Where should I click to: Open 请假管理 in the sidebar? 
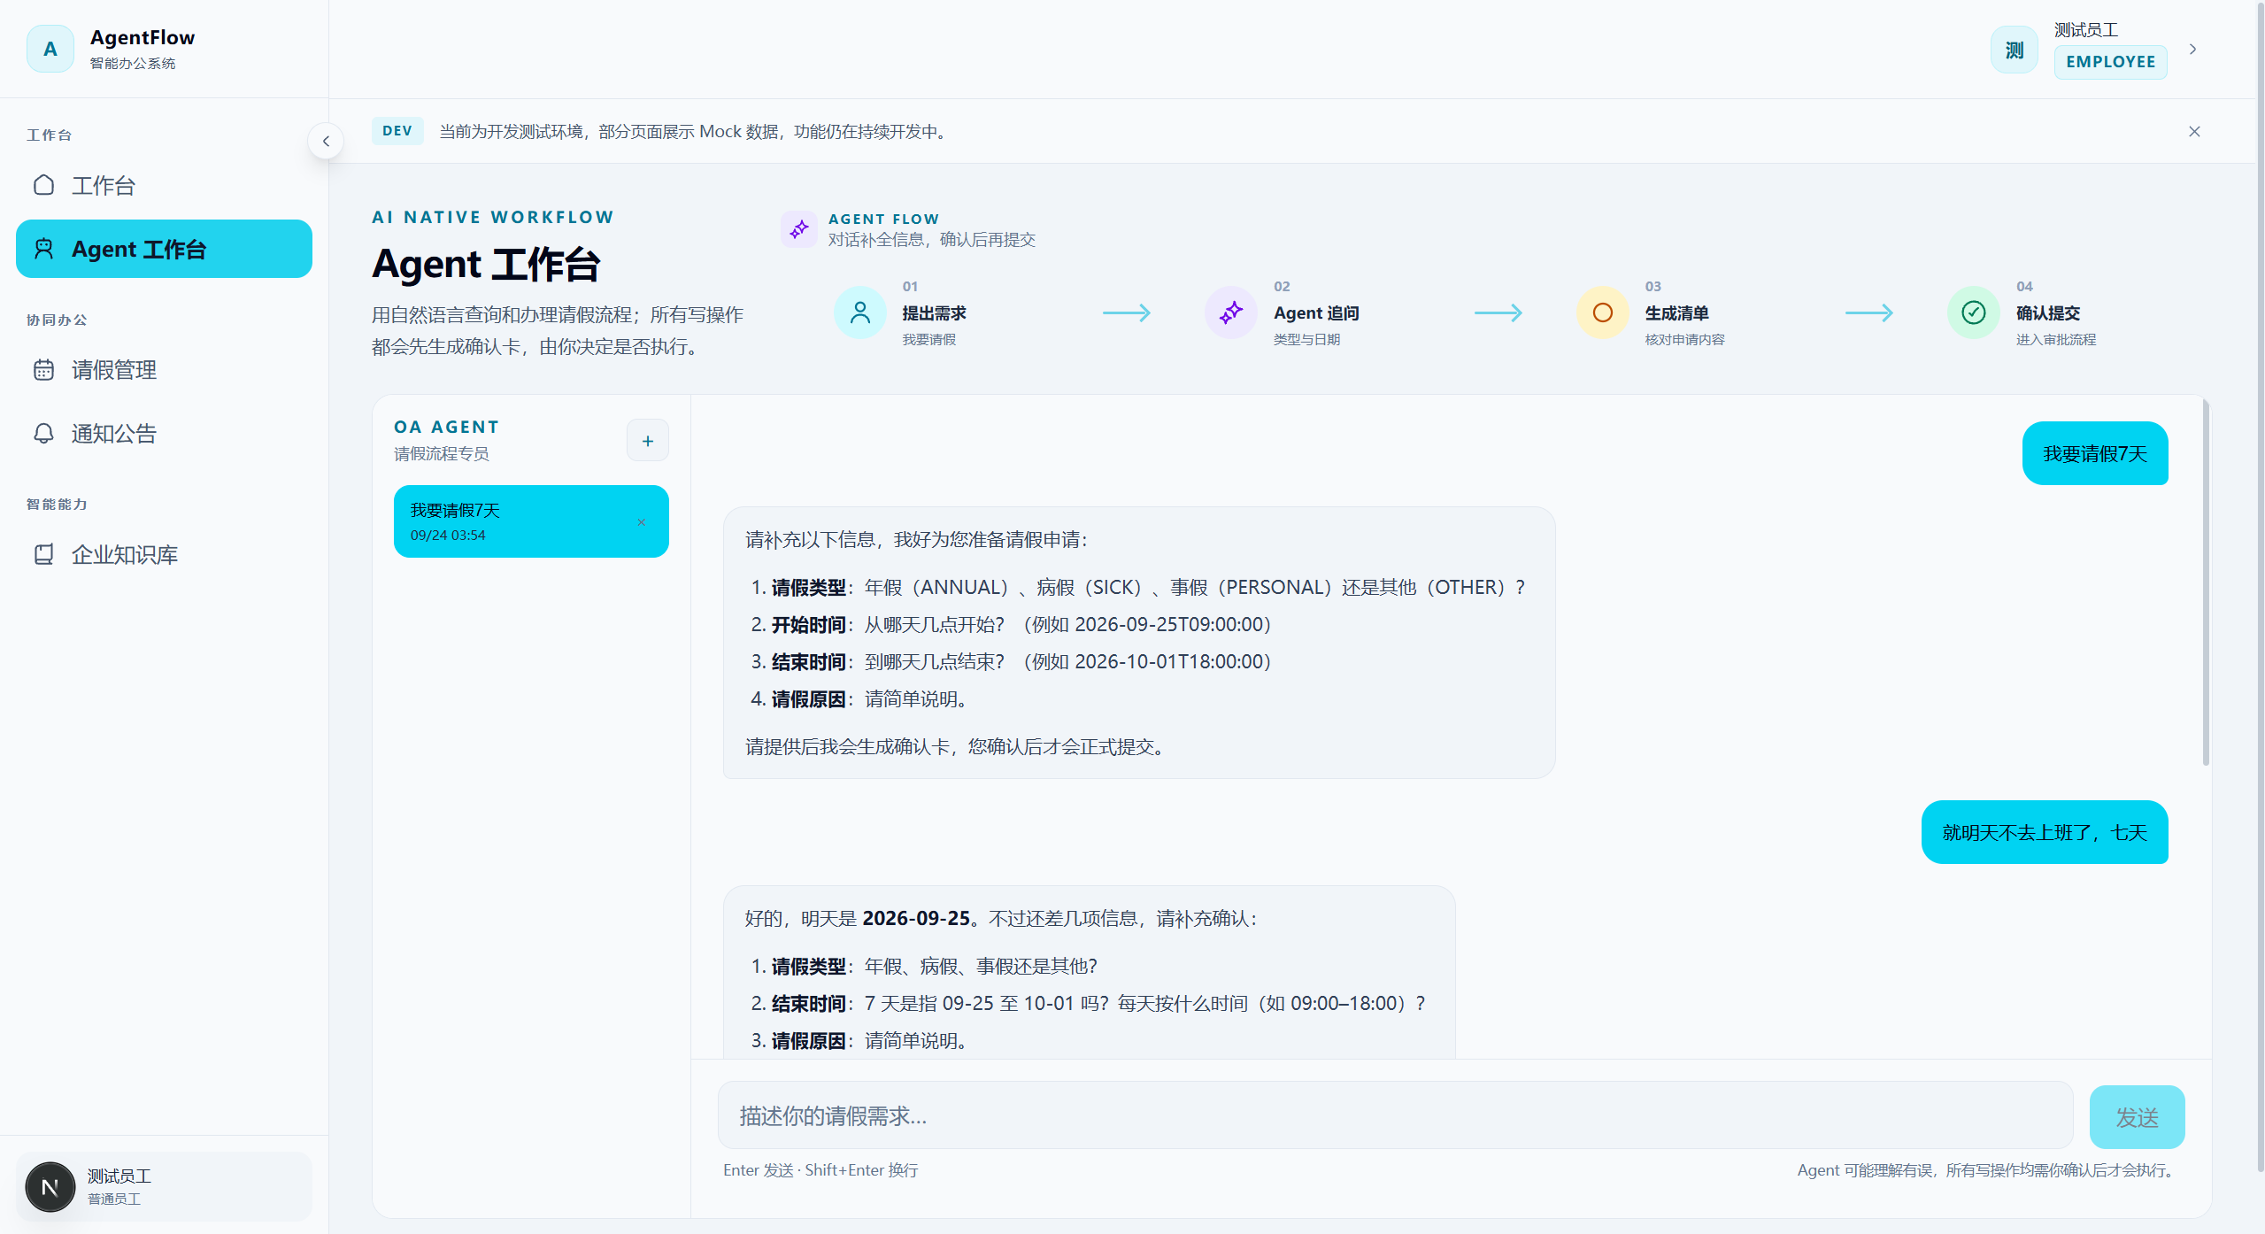(x=164, y=370)
